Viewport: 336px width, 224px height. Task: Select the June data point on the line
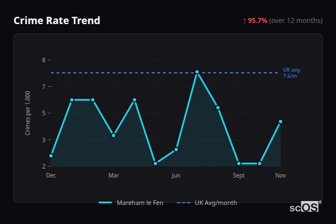pos(176,150)
